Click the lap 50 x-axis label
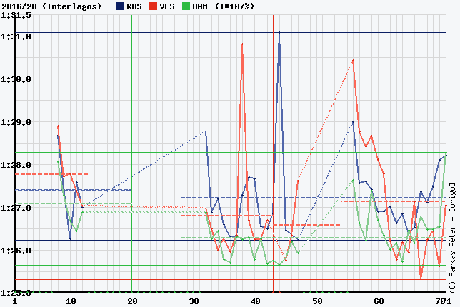 (x=317, y=301)
